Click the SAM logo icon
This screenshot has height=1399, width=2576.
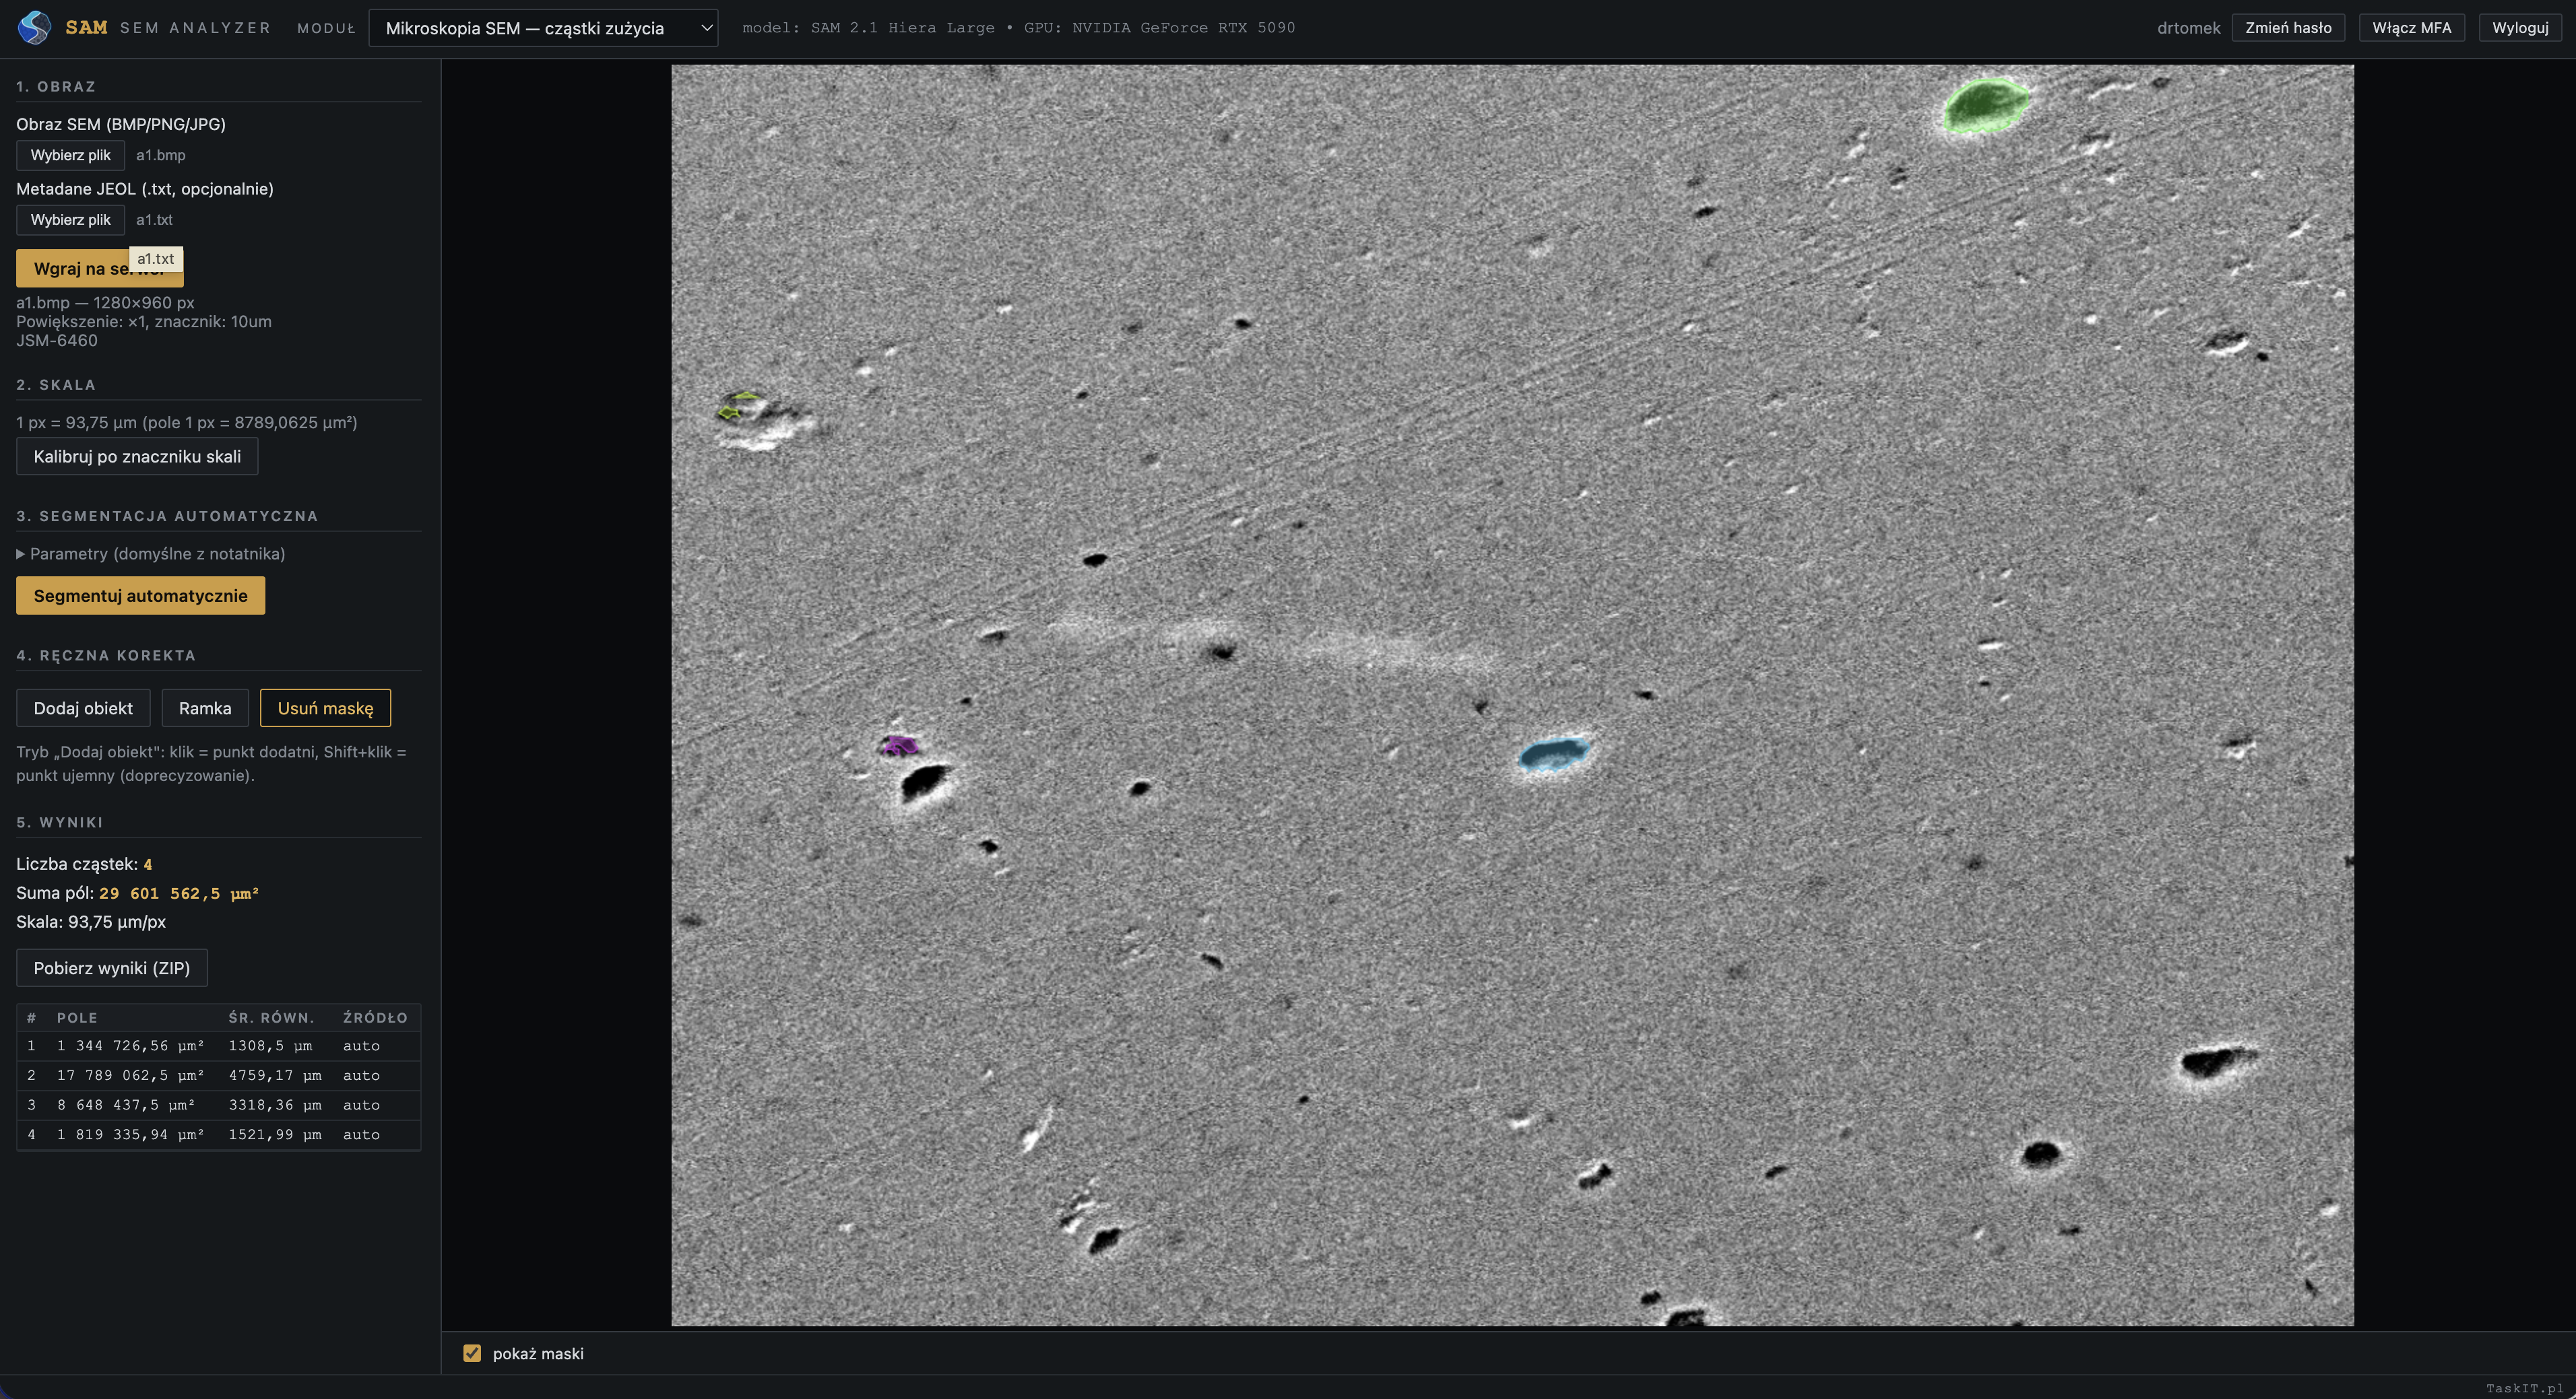[x=34, y=27]
